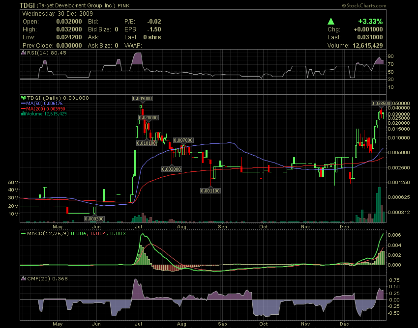Click the 0.006 MACD axis label
This screenshot has height=328, width=418.
tap(394, 235)
